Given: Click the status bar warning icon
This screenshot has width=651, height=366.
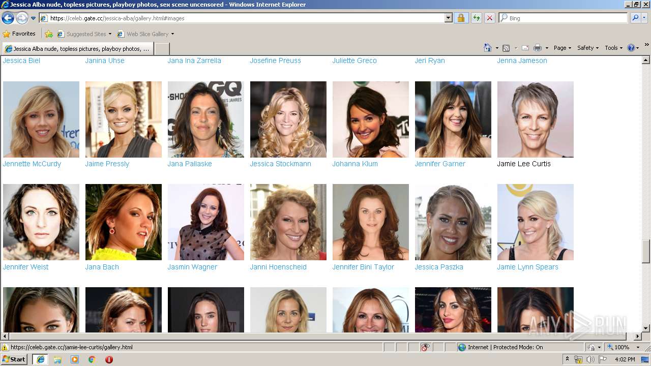Looking at the screenshot, I should [5, 347].
